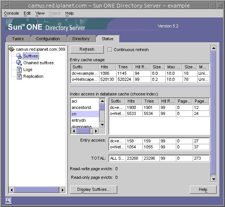This screenshot has height=207, width=225.
Task: Click the index list scroll down arrow
Action: point(102,124)
